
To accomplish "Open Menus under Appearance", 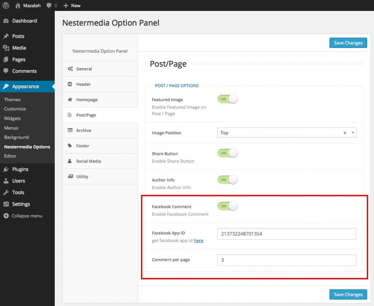I will pyautogui.click(x=11, y=128).
